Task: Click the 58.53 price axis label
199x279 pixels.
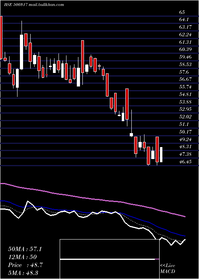Action: point(185,65)
